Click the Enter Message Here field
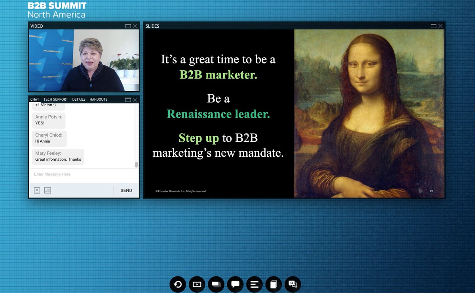Viewport: 475px width, 293px height. point(84,175)
